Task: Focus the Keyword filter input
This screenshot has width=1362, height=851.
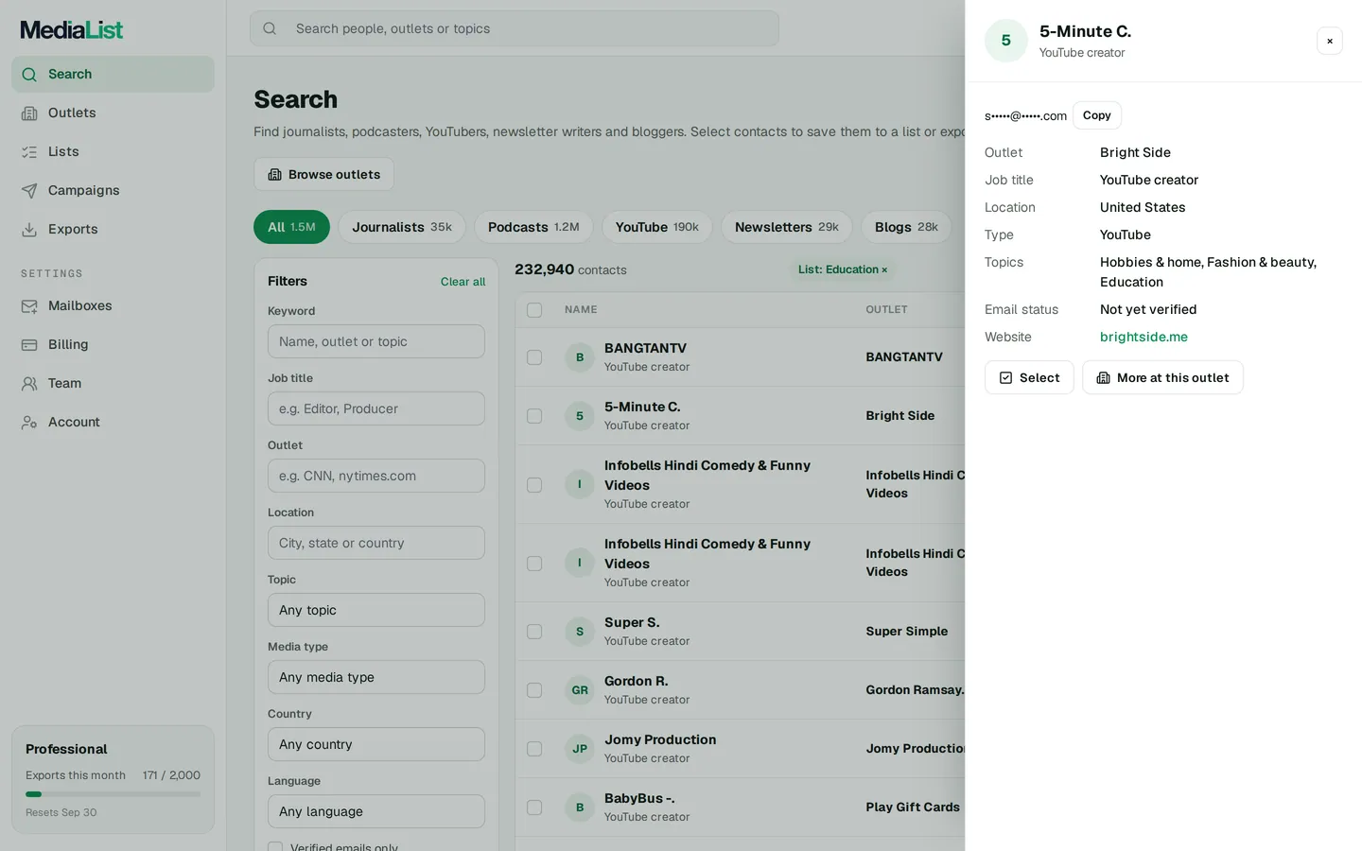Action: coord(376,341)
